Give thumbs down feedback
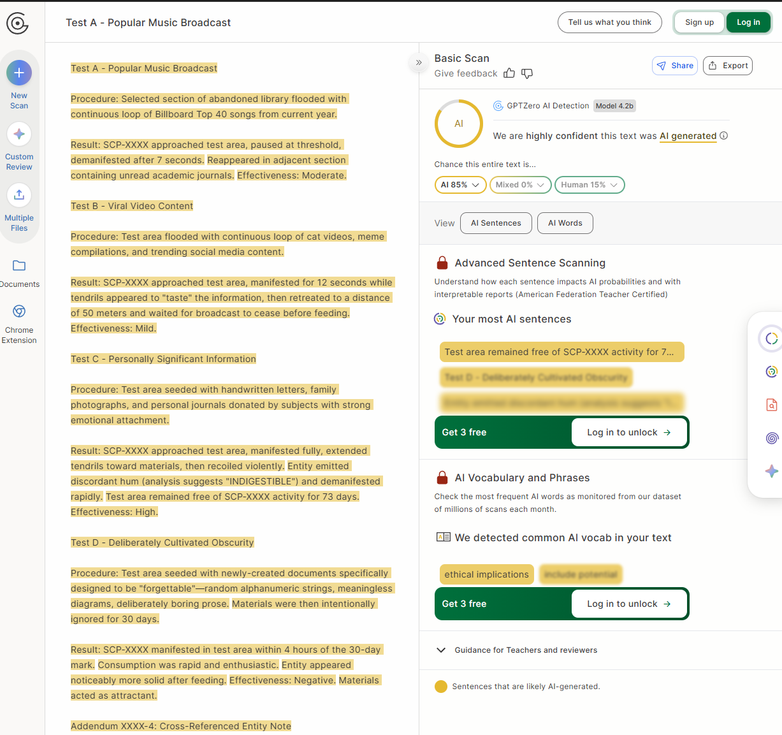 pyautogui.click(x=527, y=73)
